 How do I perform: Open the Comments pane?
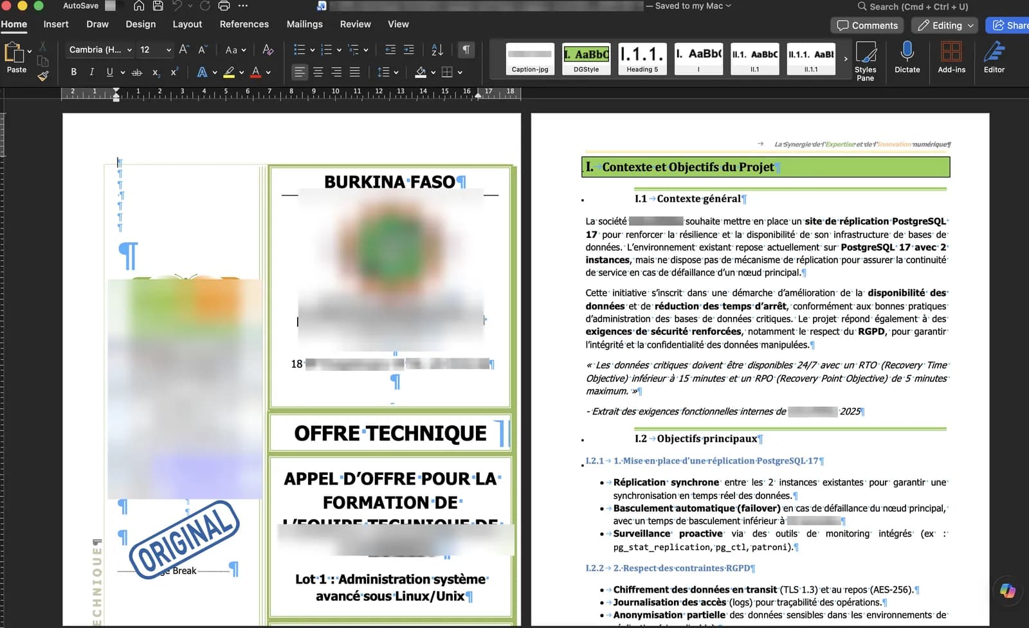867,25
